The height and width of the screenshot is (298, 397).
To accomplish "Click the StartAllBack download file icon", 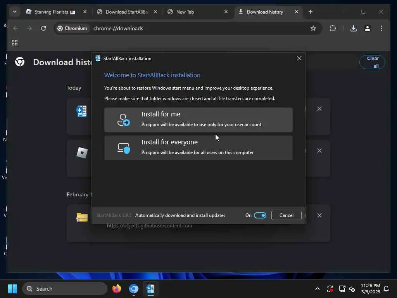I will [81, 111].
